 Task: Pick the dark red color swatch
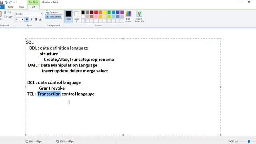92,12
